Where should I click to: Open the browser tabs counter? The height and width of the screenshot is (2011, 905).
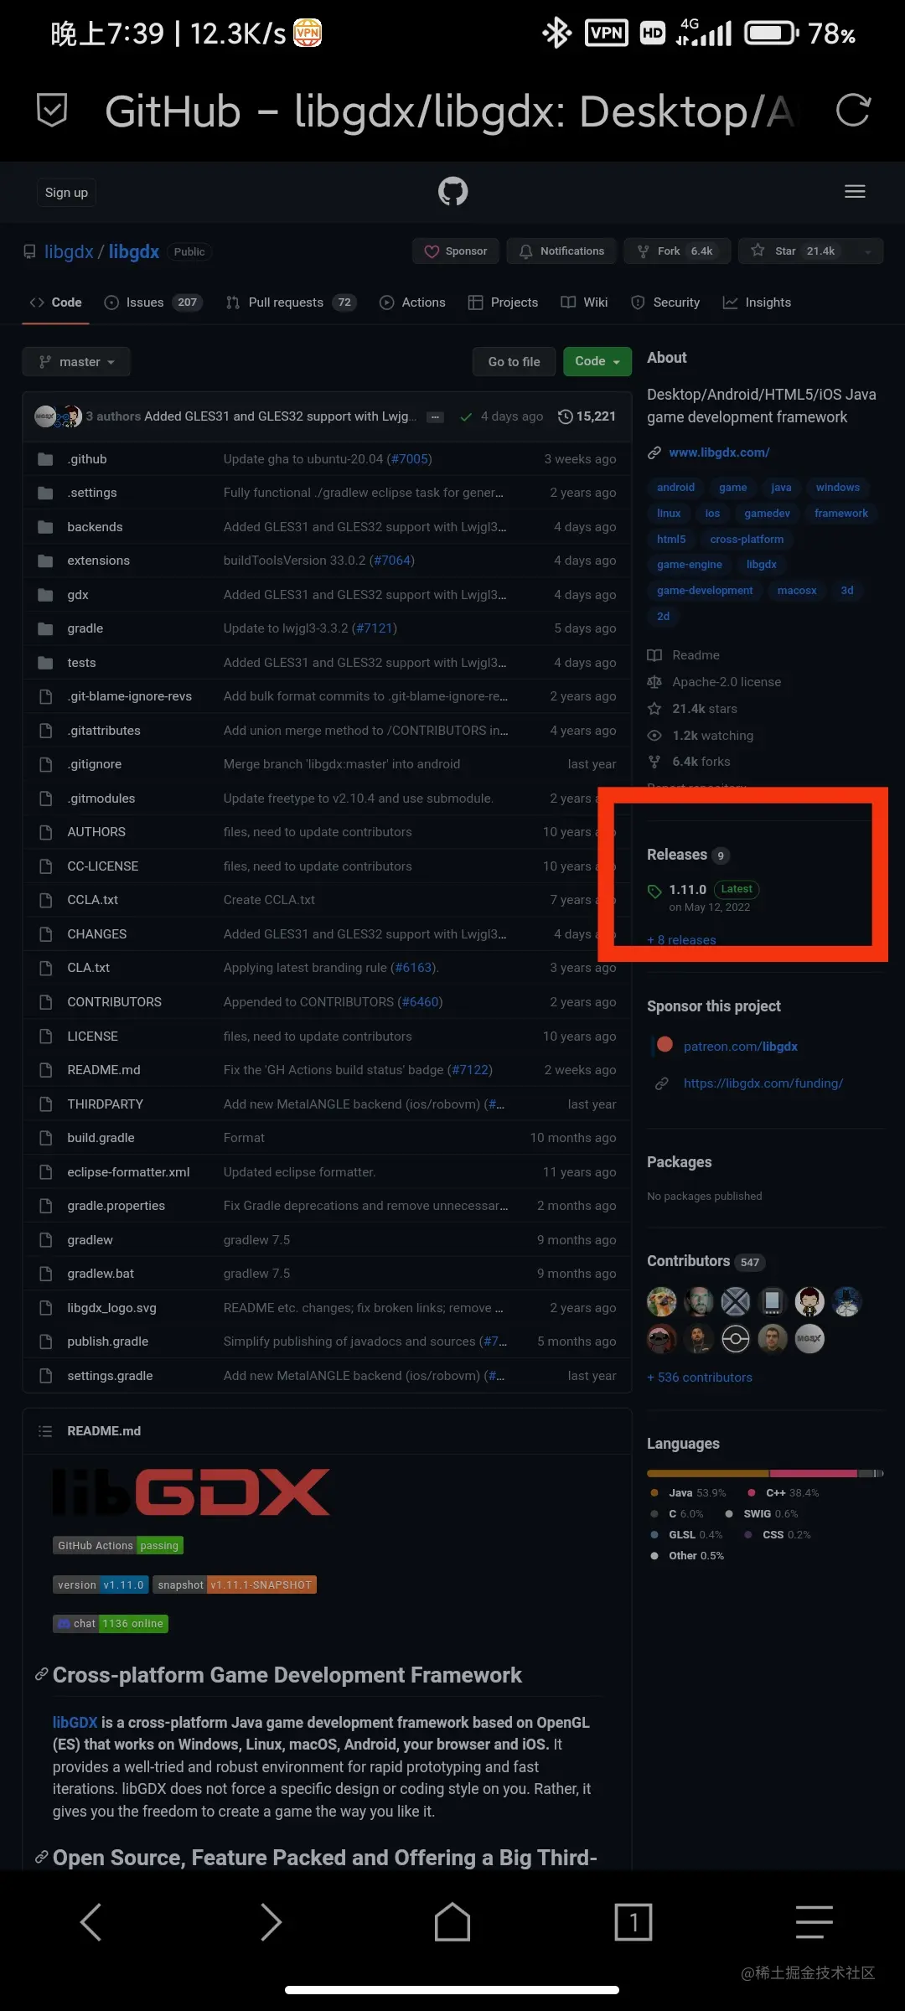[x=633, y=1921]
